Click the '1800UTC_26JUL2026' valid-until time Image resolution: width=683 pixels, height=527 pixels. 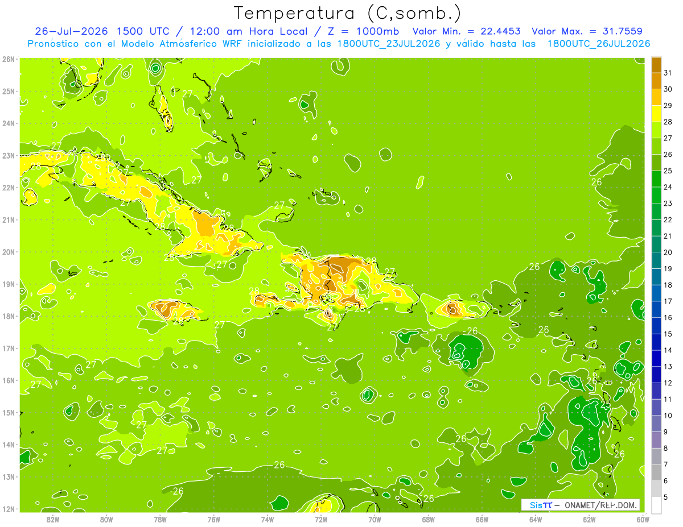(599, 43)
